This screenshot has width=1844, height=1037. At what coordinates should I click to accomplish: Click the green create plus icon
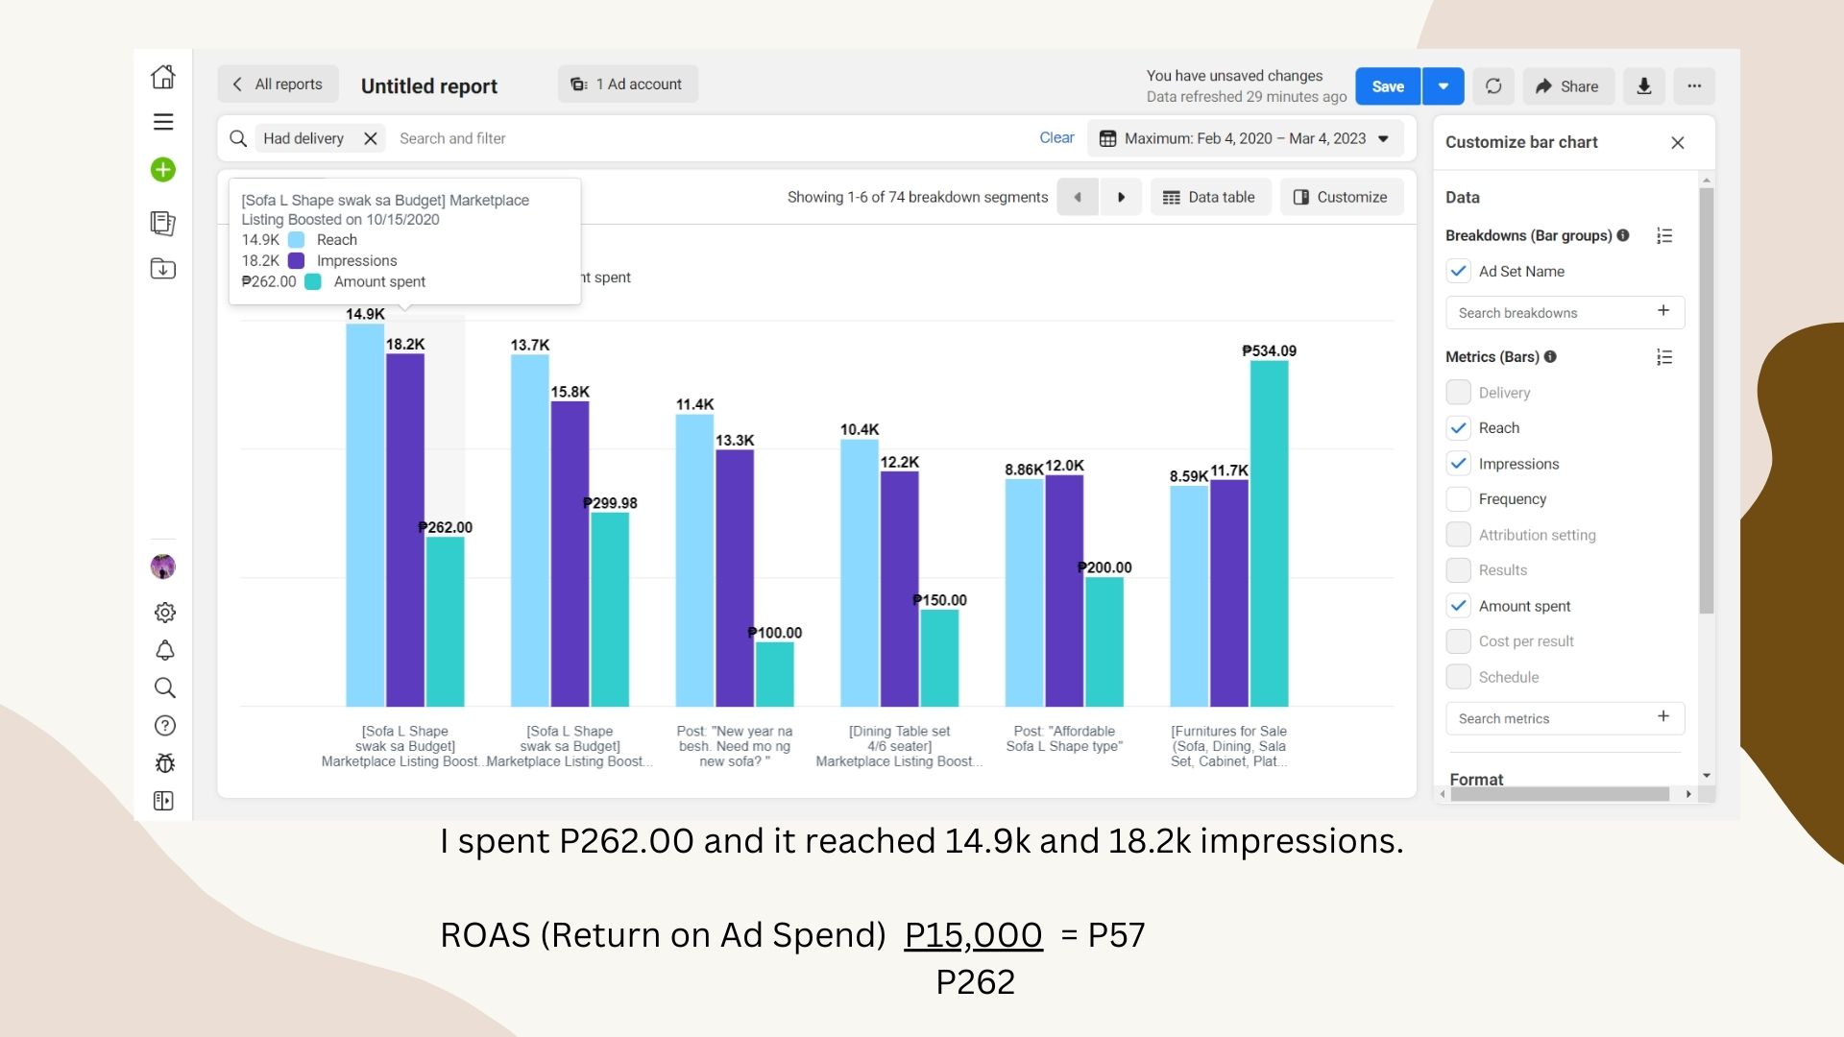(163, 170)
